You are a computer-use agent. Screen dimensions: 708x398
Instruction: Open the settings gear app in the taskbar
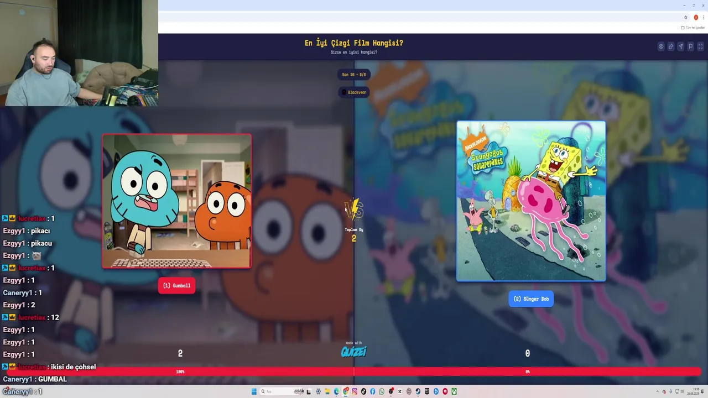(x=318, y=391)
